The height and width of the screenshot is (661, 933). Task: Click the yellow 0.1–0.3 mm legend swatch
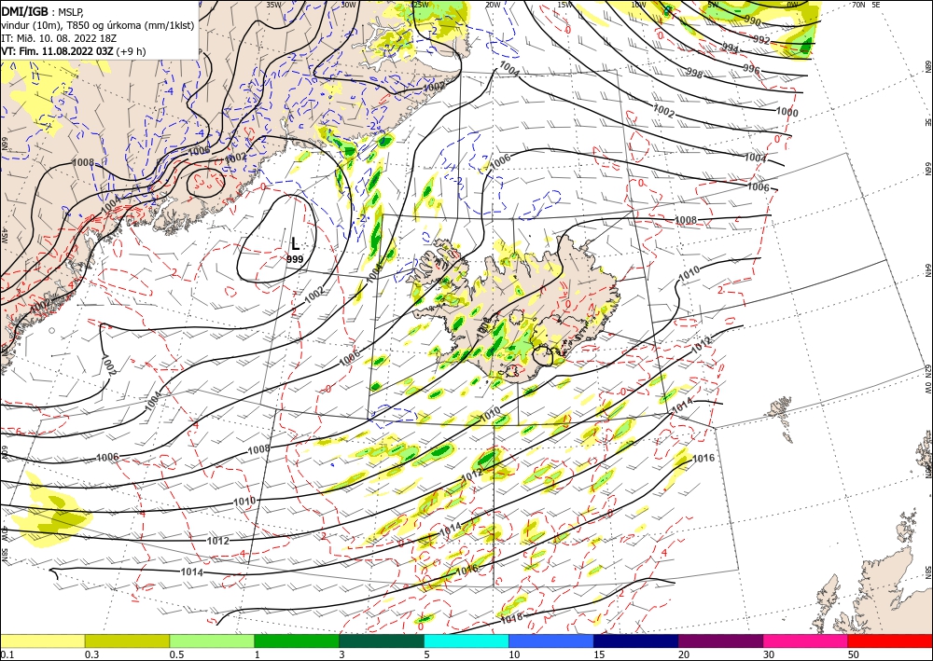tap(42, 640)
